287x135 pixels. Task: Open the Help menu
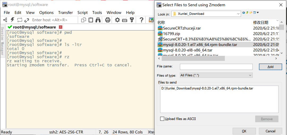[x=130, y=12]
